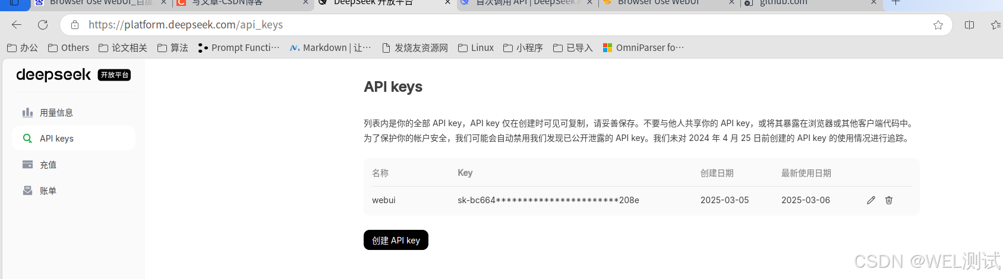
Task: Open split screen view icon
Action: tap(970, 25)
